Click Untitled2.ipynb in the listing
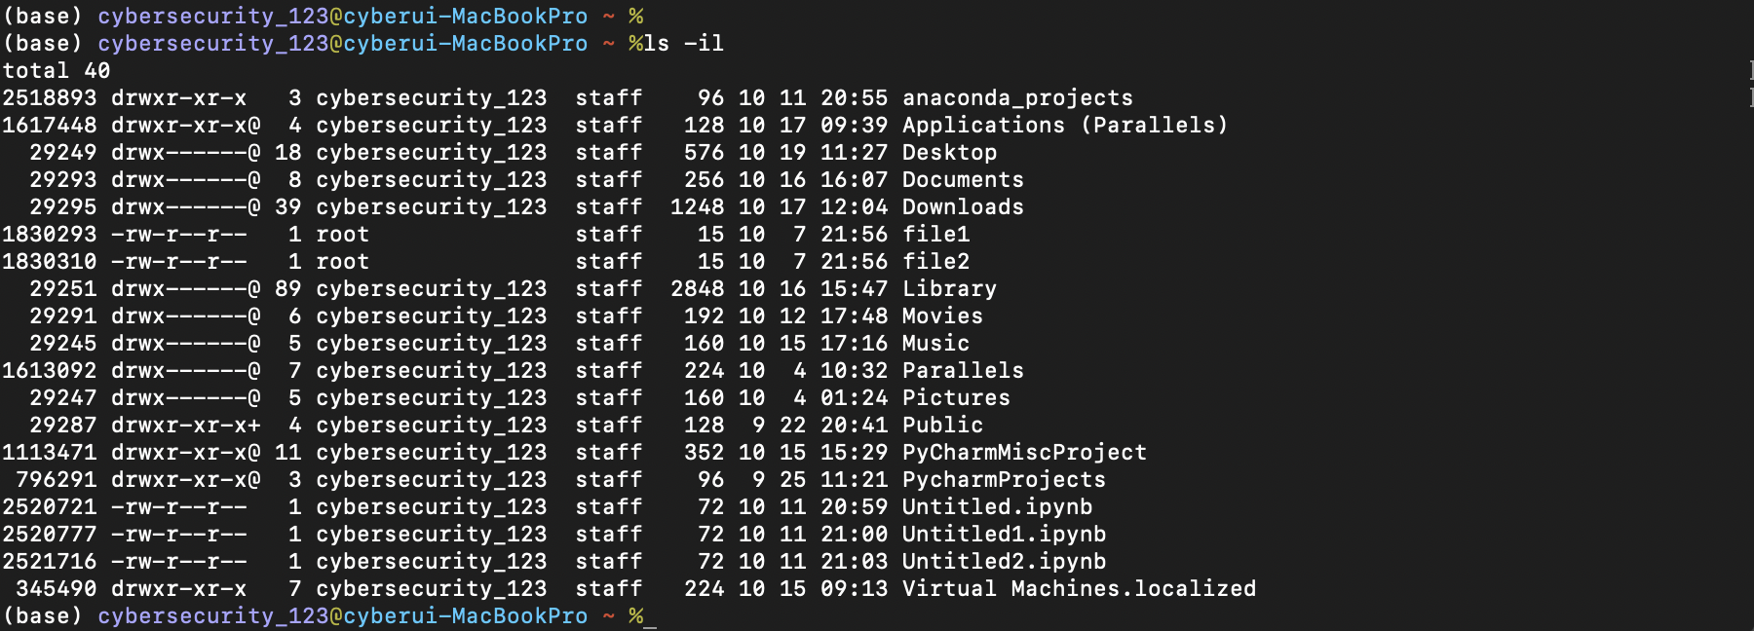The image size is (1754, 631). [x=1004, y=562]
